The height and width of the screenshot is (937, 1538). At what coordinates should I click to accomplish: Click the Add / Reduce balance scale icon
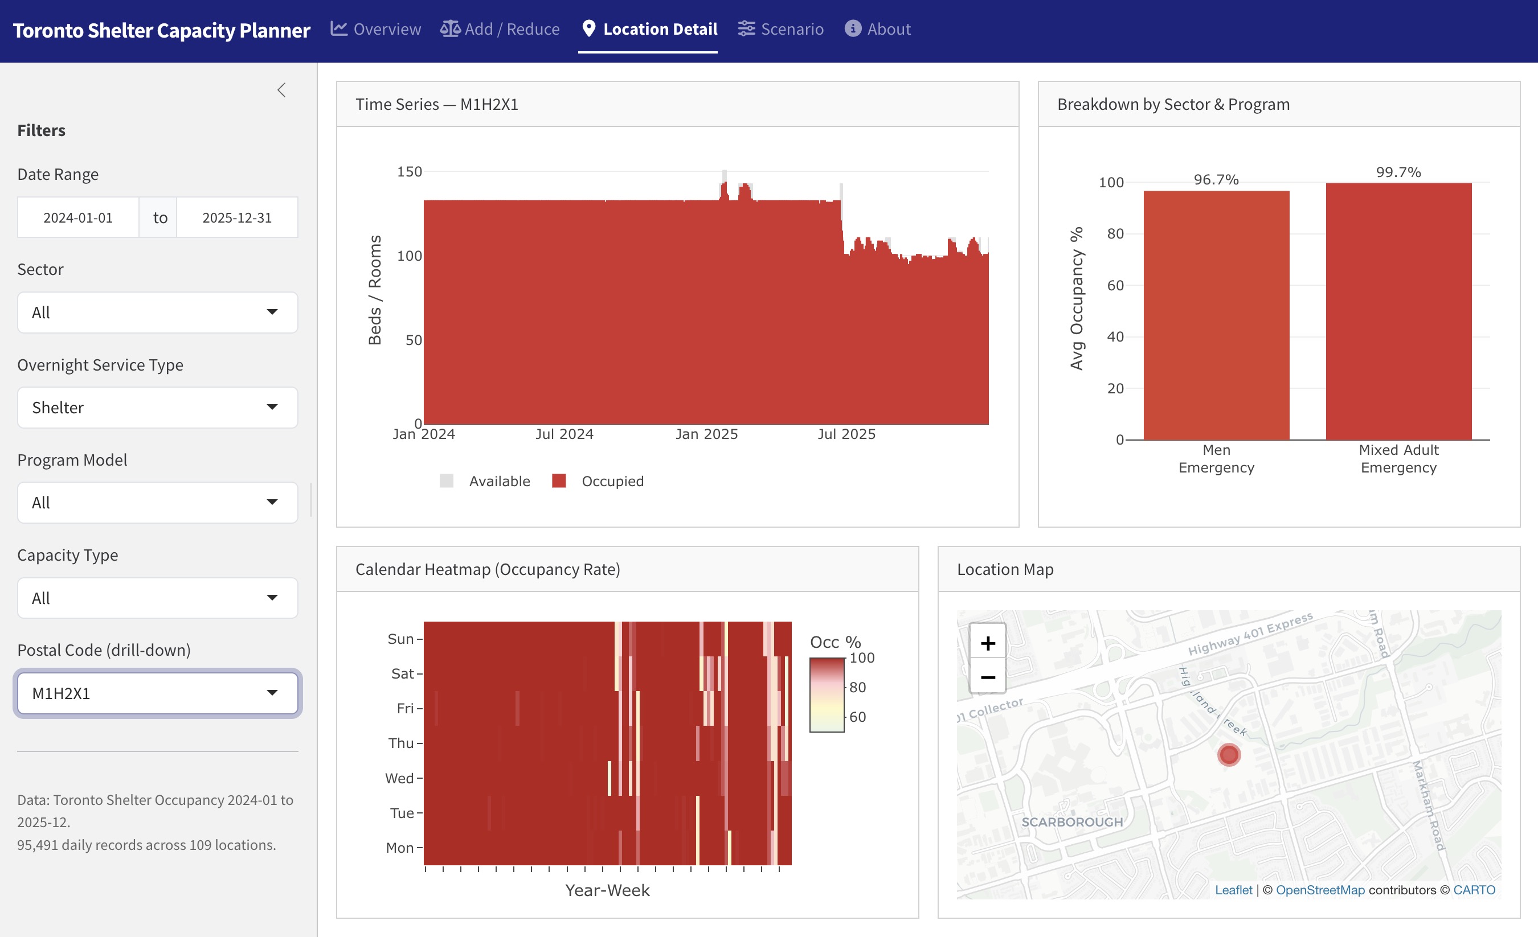[450, 28]
